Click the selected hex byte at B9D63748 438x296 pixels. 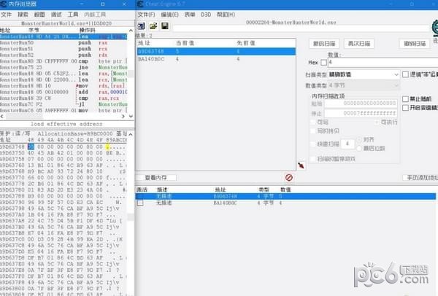[x=31, y=147]
